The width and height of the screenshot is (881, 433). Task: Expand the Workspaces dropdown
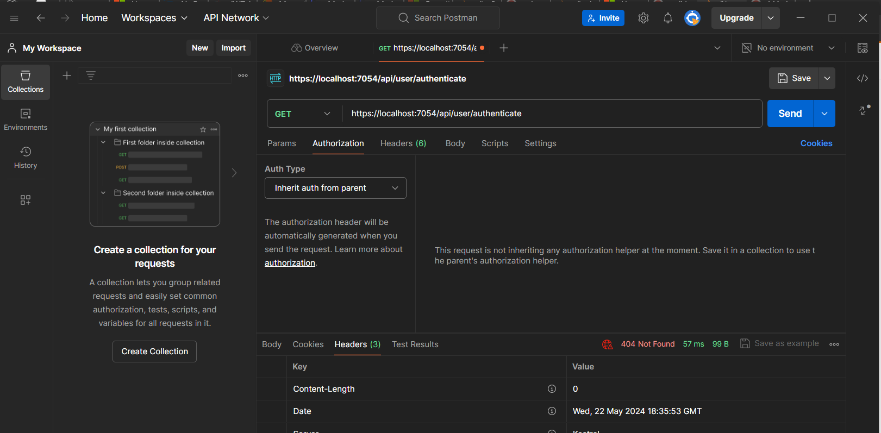tap(154, 18)
